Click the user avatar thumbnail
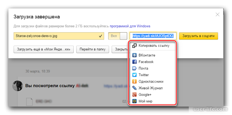The image size is (232, 115). coord(17,86)
